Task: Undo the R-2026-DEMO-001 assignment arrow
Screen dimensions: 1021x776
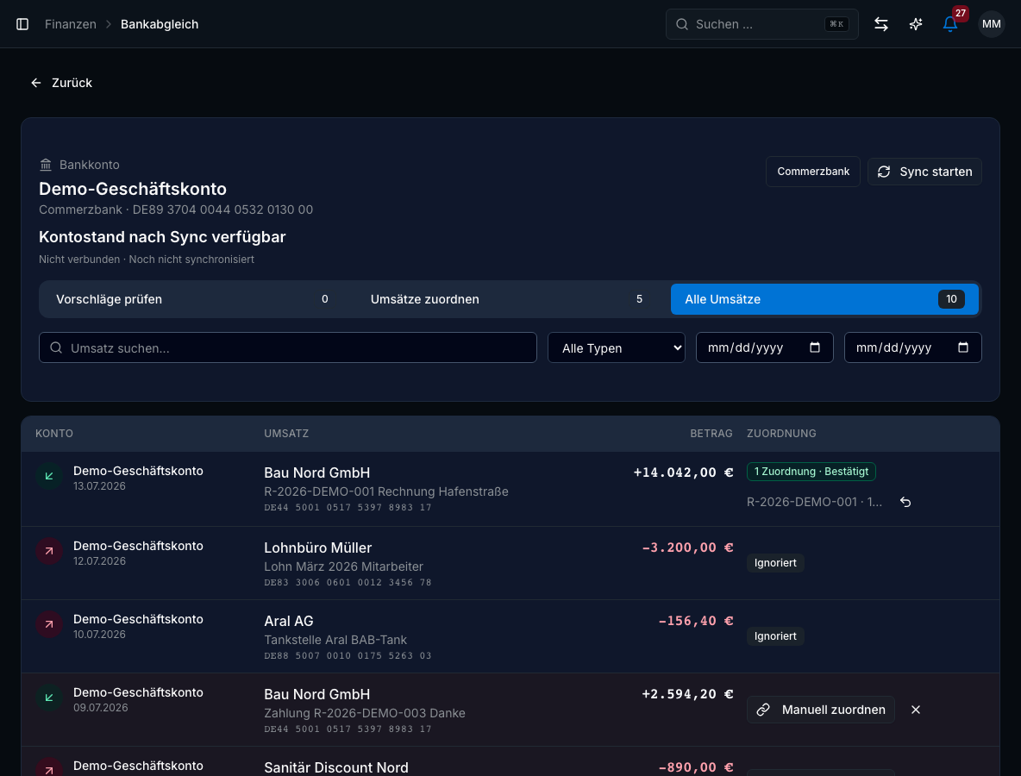Action: pyautogui.click(x=905, y=502)
